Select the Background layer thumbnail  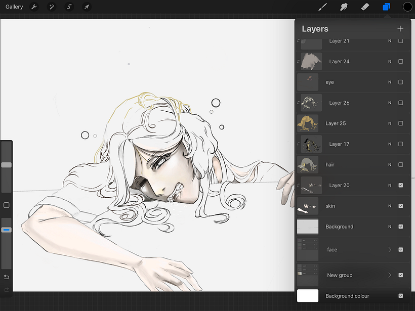click(308, 227)
